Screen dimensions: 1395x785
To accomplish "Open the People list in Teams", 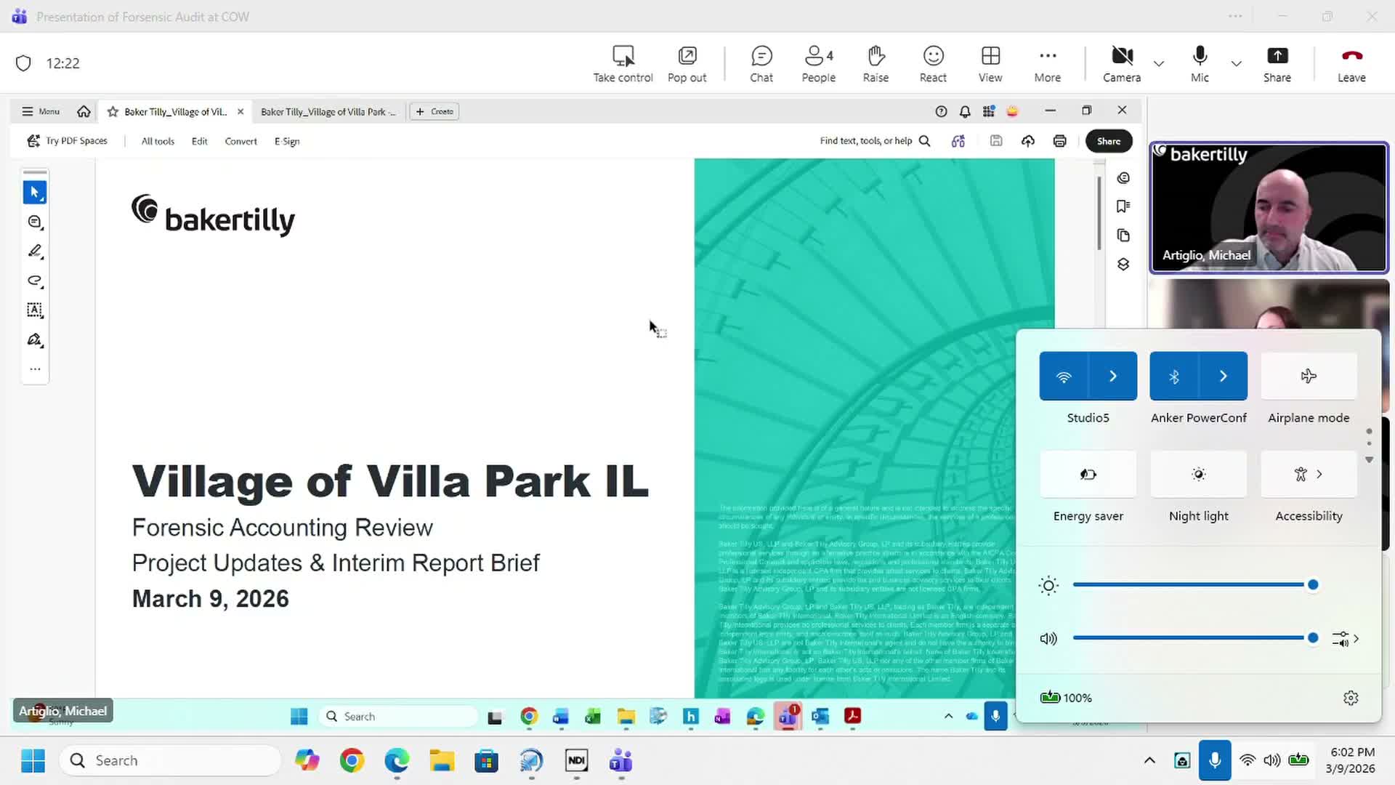I will 817,63.
